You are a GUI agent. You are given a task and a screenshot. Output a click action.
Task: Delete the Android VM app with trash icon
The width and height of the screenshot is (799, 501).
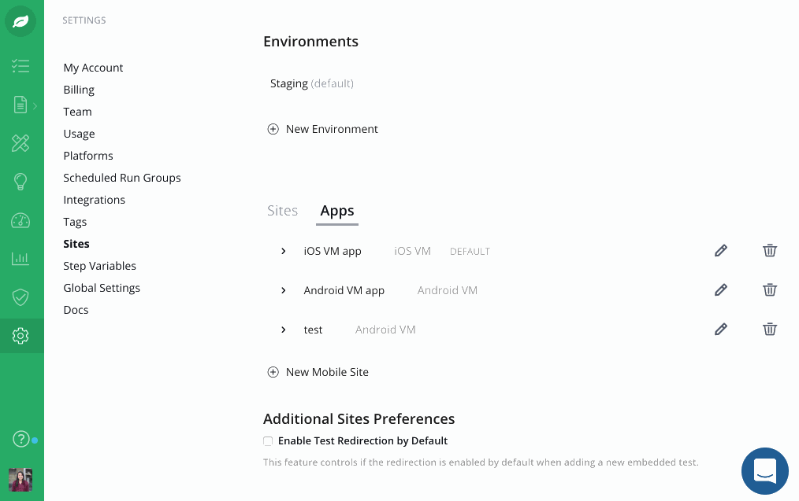coord(769,290)
